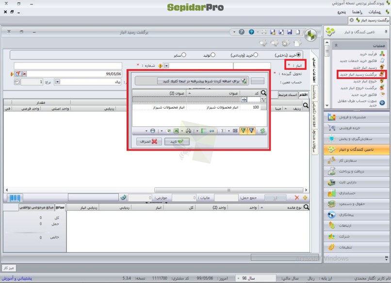Choose the تولید radio option

213,55
